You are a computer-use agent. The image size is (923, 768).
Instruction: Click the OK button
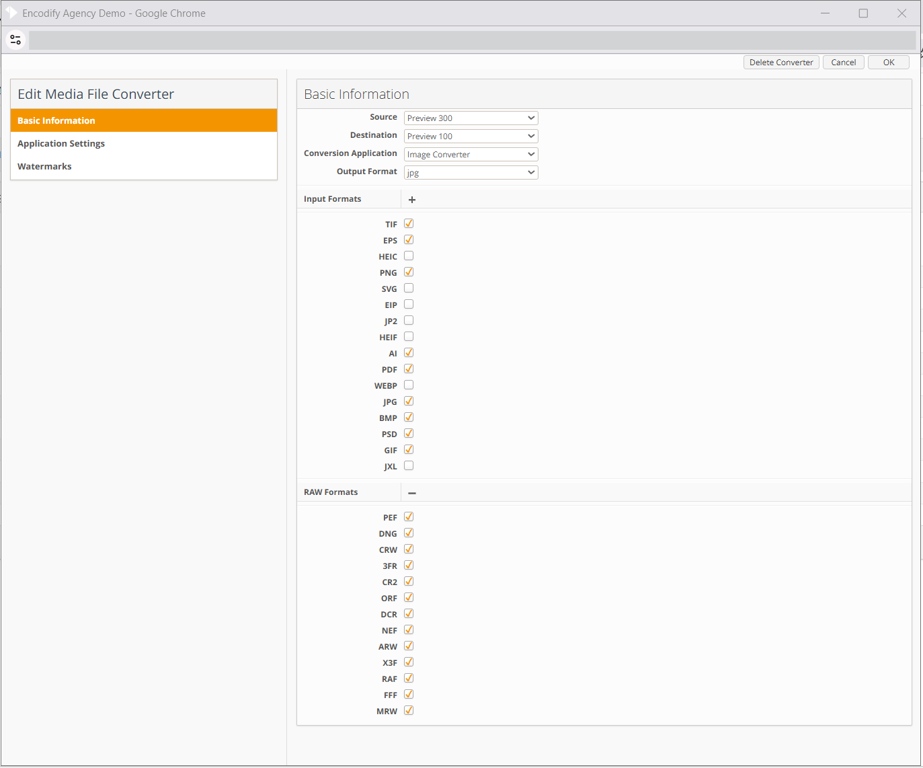(x=889, y=62)
